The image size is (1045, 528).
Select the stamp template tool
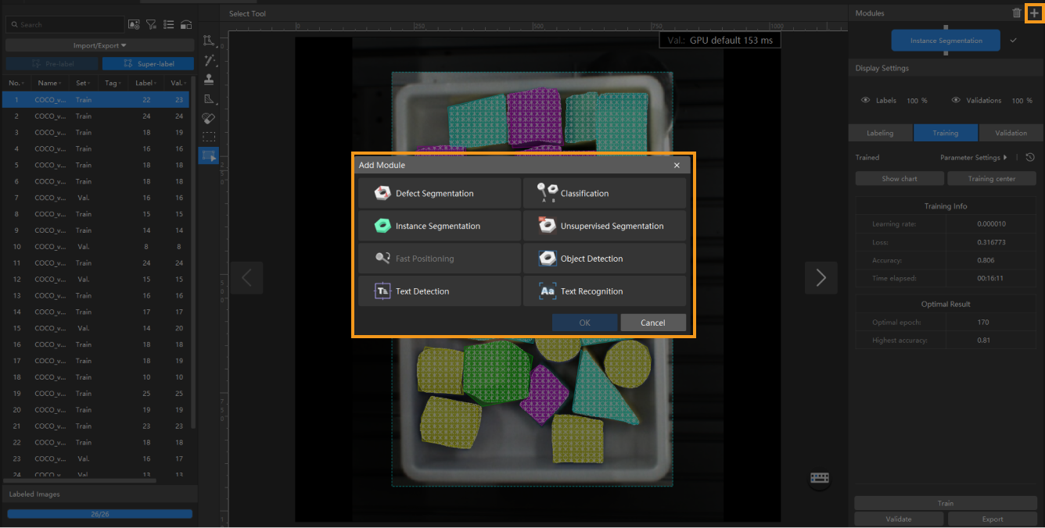click(x=208, y=80)
